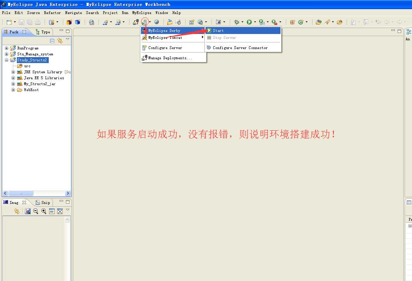The width and height of the screenshot is (412, 281).
Task: Click the Run External Tools icon with toolbox
Action: [x=274, y=22]
